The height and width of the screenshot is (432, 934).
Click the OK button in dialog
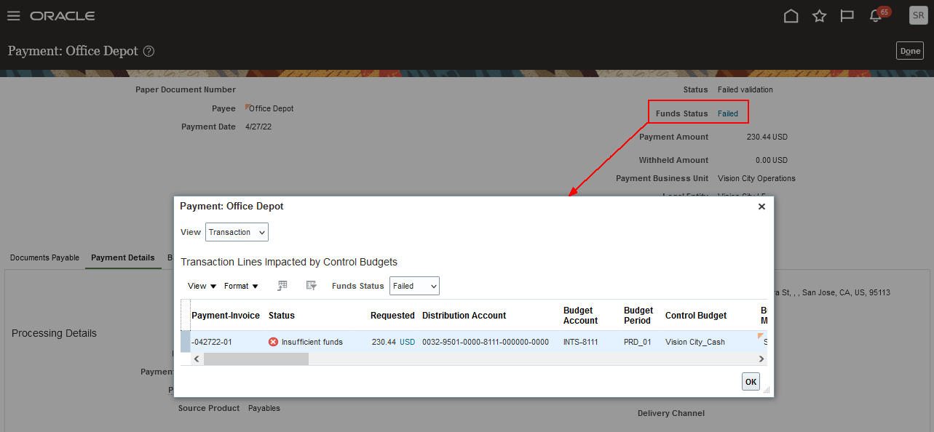[751, 382]
